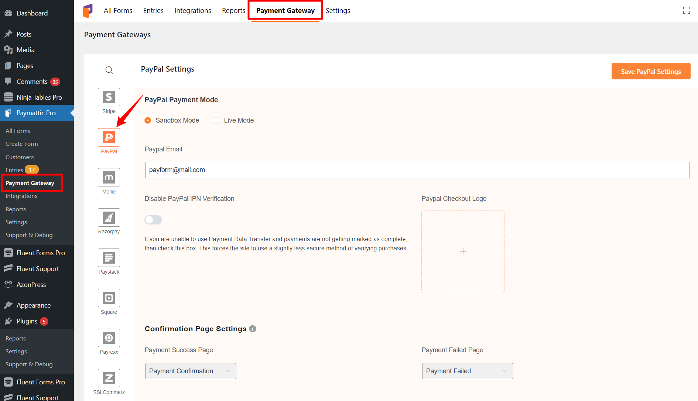The width and height of the screenshot is (698, 401).
Task: Open Payment Gateway sidebar submenu item
Action: [x=30, y=183]
